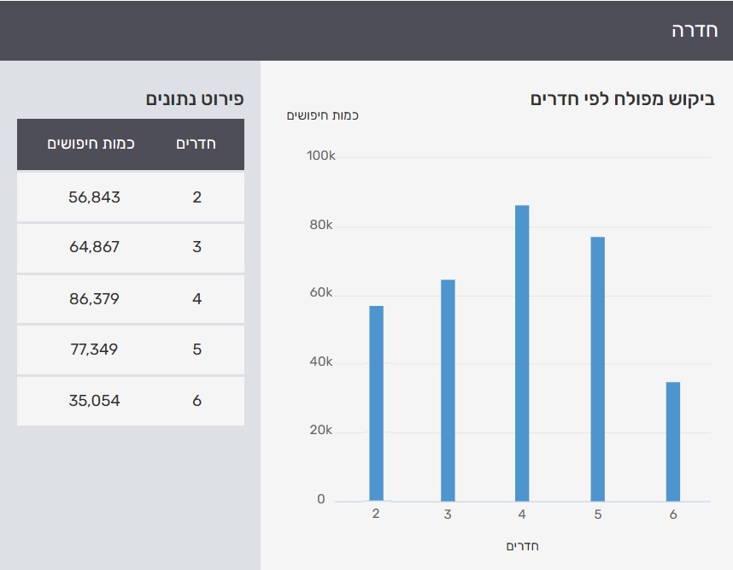Select the table cell showing 64,867
This screenshot has width=733, height=570.
point(94,248)
